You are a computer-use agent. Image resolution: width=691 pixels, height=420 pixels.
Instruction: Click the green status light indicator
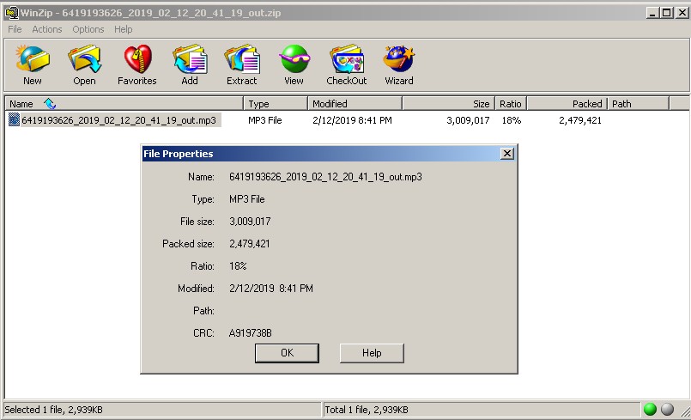click(x=650, y=410)
